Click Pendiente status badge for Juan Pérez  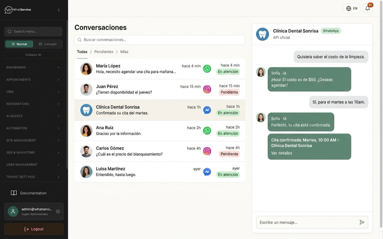pos(230,92)
